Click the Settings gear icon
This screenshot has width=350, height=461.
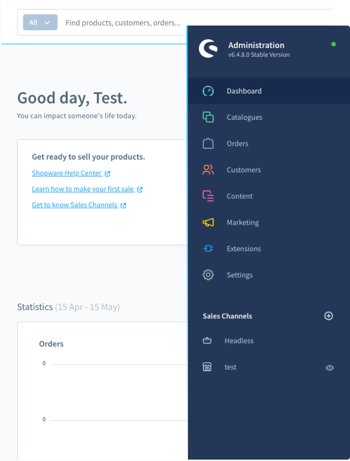(208, 275)
